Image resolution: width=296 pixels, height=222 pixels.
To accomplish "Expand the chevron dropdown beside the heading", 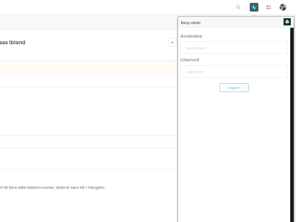I will (x=172, y=42).
